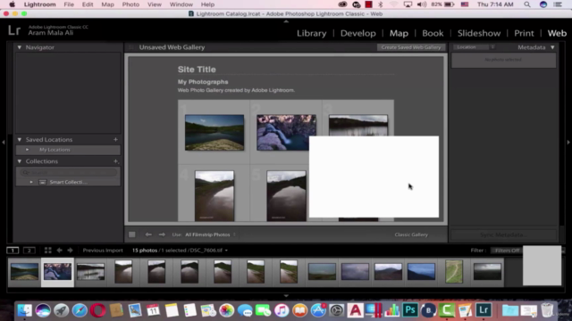Image resolution: width=572 pixels, height=321 pixels.
Task: Switch to the Print module
Action: point(524,33)
